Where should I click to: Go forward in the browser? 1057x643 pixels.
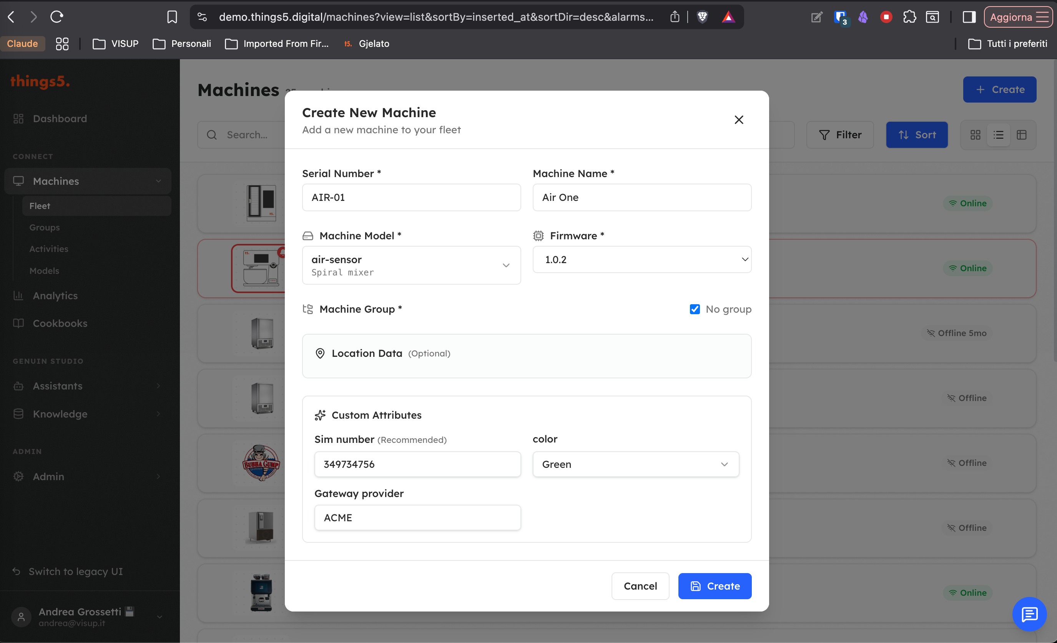pos(33,17)
